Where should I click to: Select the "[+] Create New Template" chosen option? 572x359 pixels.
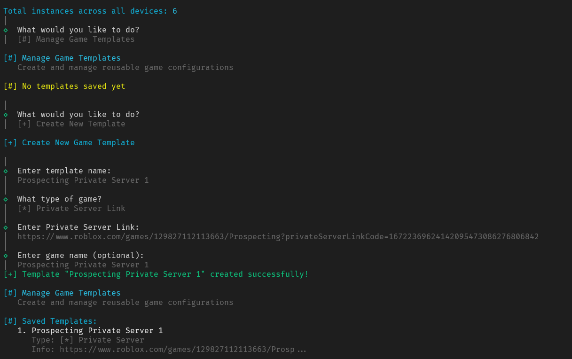[x=71, y=124]
